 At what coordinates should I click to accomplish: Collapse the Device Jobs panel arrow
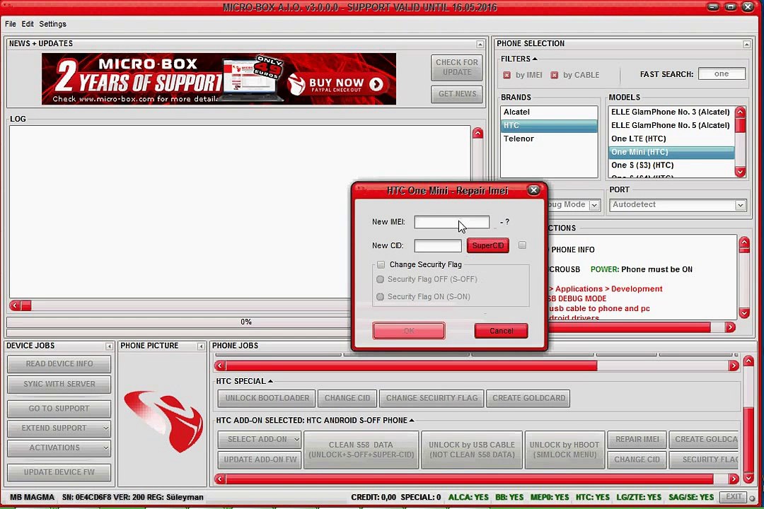pyautogui.click(x=109, y=346)
